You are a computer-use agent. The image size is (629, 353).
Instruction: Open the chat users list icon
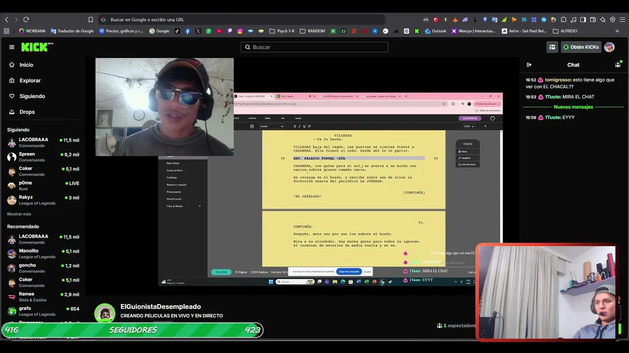pos(618,65)
